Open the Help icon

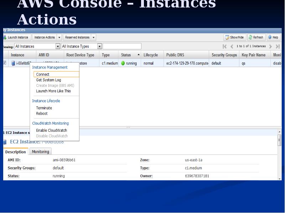[x=270, y=37]
